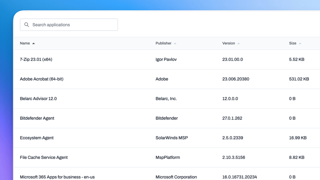
Task: Click Adobe Acrobat's 531.02 KB size value
Action: coord(299,79)
